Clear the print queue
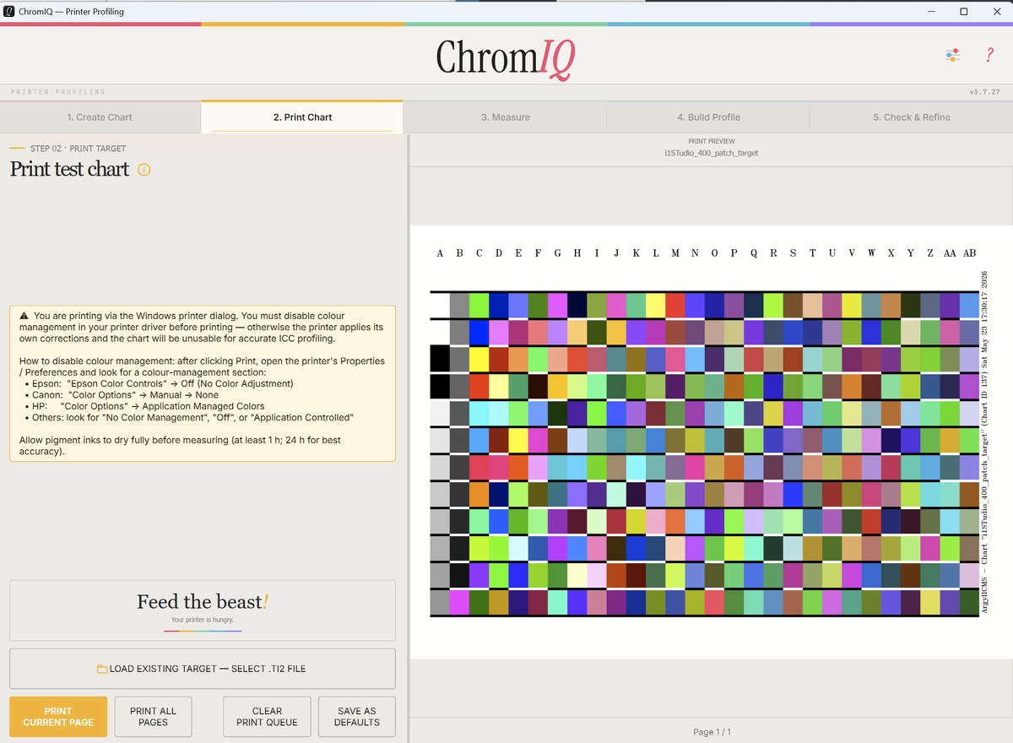This screenshot has height=743, width=1013. (x=267, y=717)
